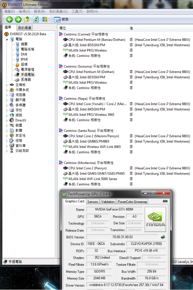Expand the 顯示器 tree node
This screenshot has width=193, height=290.
click(7, 100)
